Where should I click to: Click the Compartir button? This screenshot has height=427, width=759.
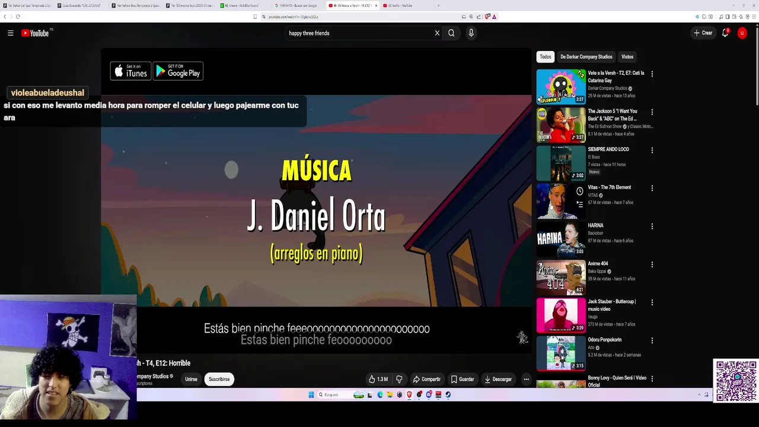(x=427, y=379)
